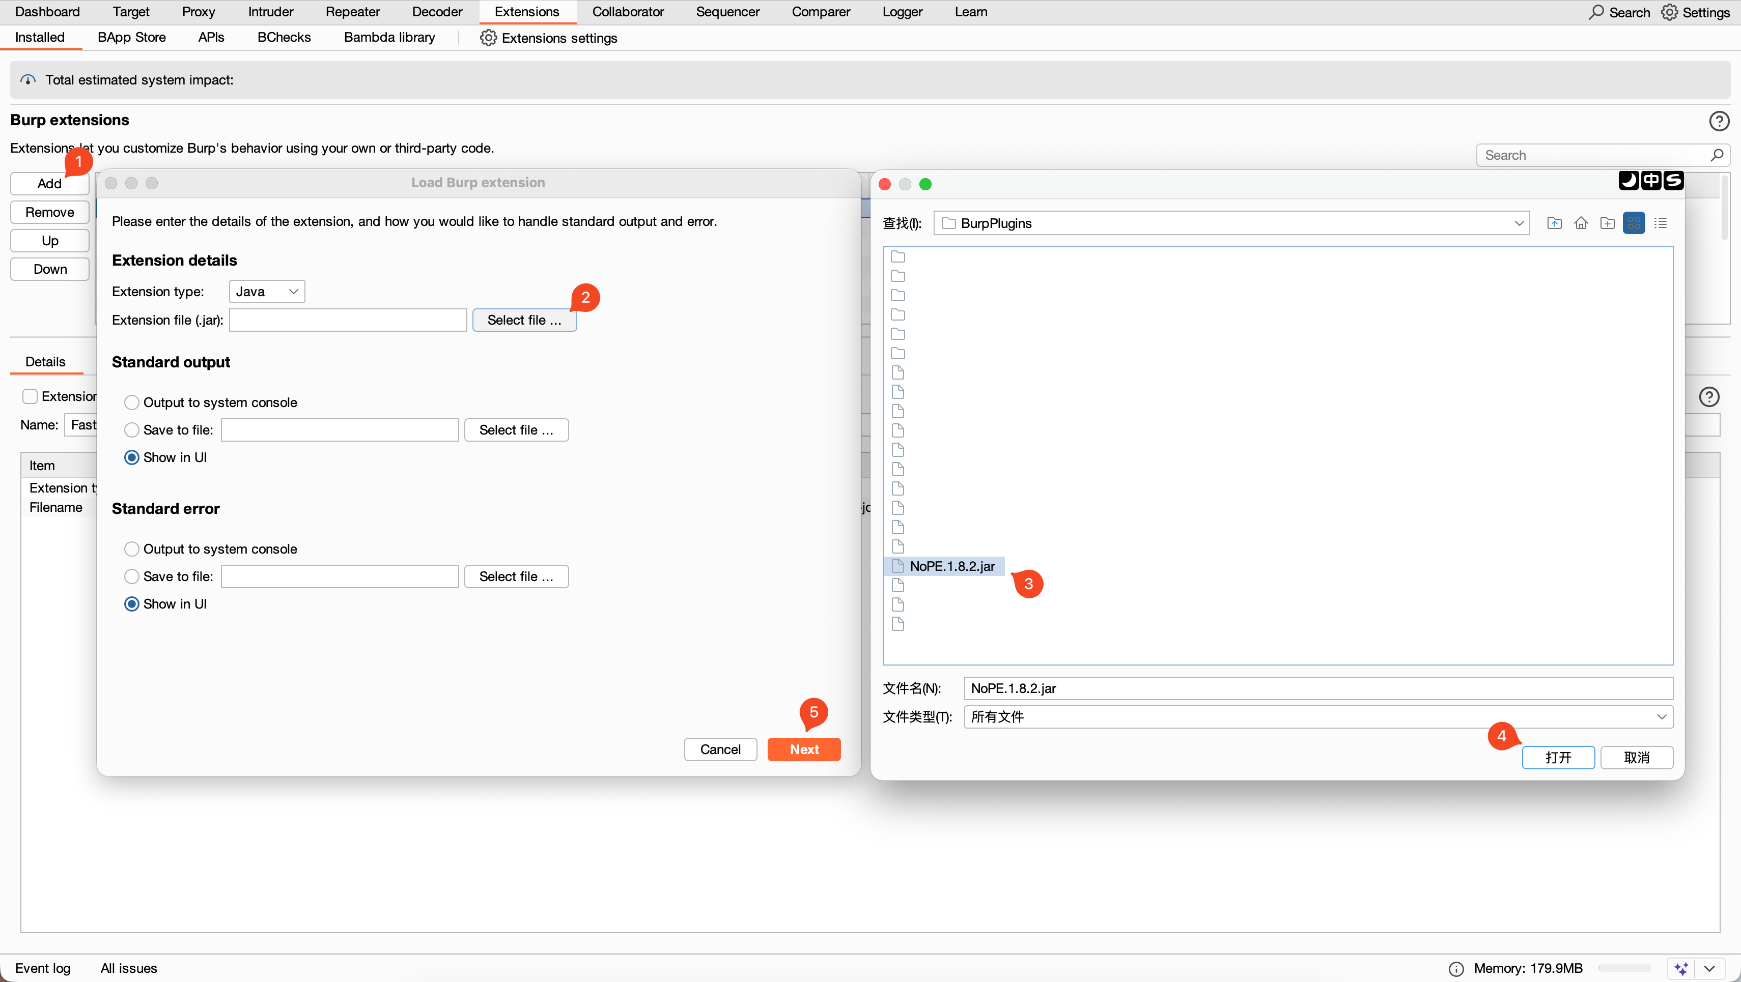Select standard output to system console
Viewport: 1741px width, 982px height.
[132, 402]
